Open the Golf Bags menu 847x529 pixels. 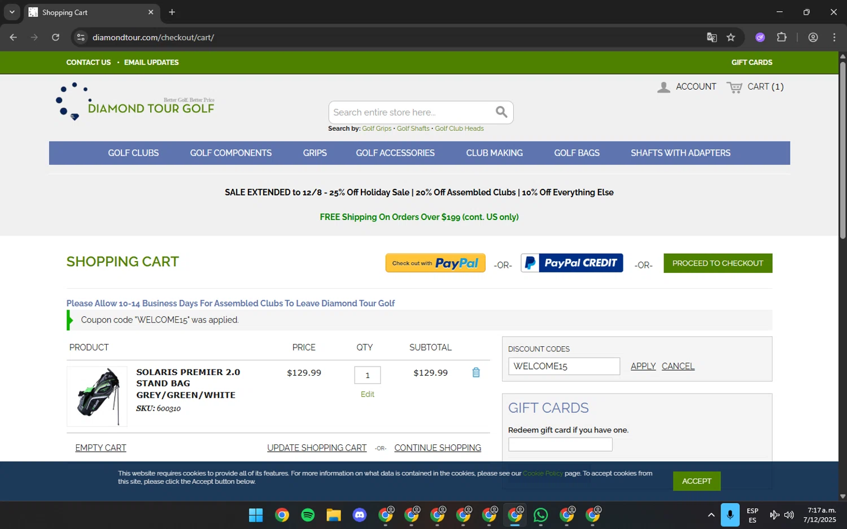coord(577,153)
